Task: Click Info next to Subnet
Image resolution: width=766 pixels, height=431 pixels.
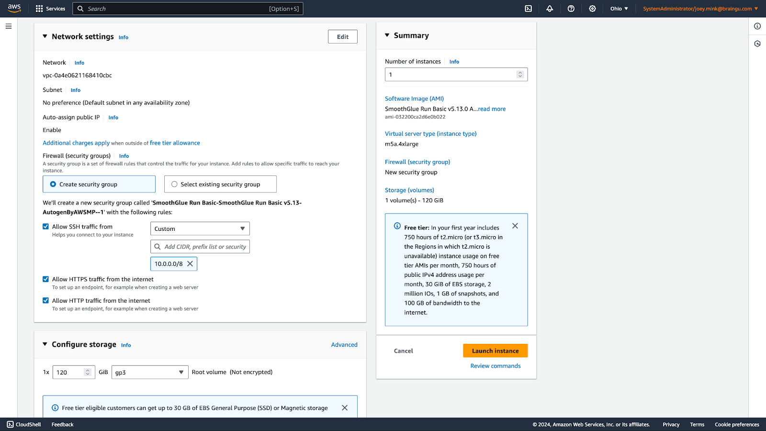Action: (76, 90)
